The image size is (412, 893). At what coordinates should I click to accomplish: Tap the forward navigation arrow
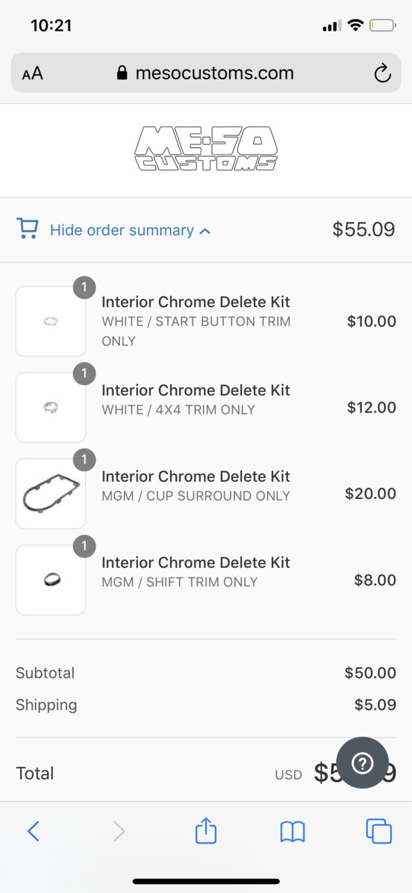click(119, 831)
